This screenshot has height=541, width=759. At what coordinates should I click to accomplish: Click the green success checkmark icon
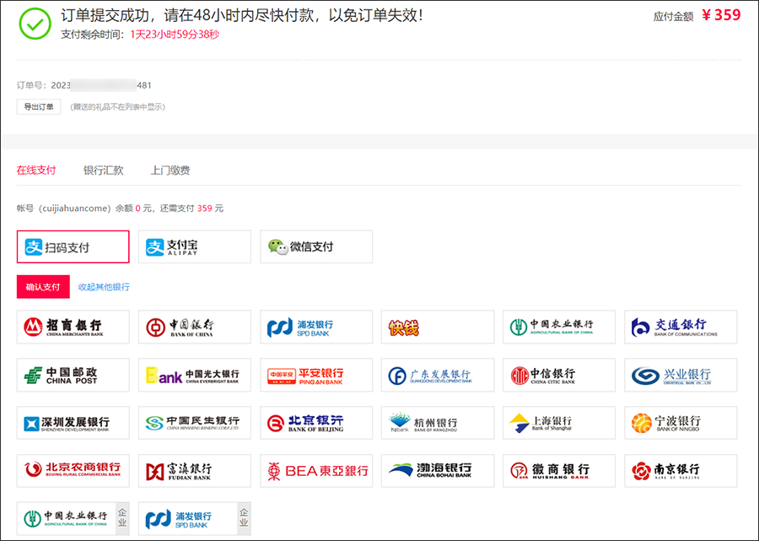35,24
